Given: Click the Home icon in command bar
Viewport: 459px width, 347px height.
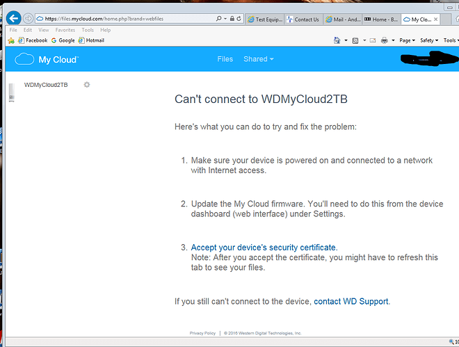Looking at the screenshot, I should click(337, 40).
